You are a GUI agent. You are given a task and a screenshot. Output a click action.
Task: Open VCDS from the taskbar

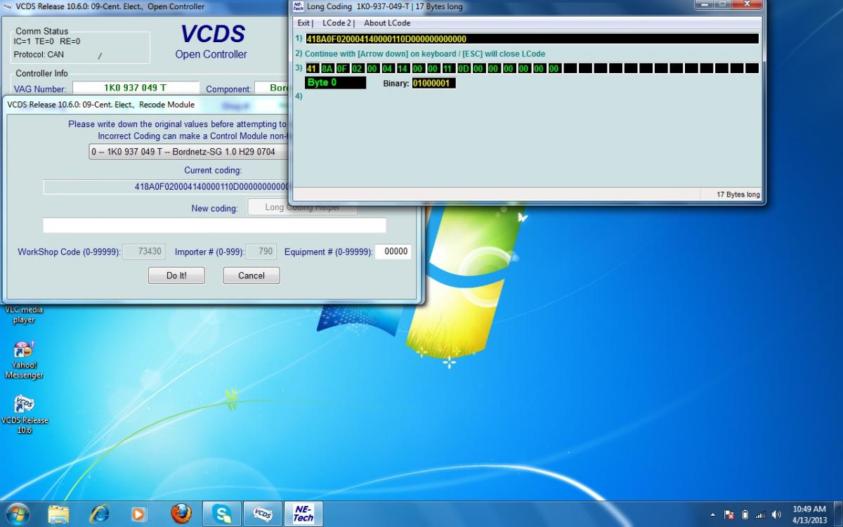point(263,514)
